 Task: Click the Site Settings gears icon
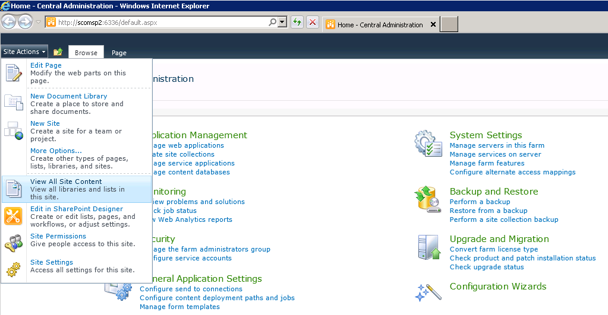coord(13,269)
